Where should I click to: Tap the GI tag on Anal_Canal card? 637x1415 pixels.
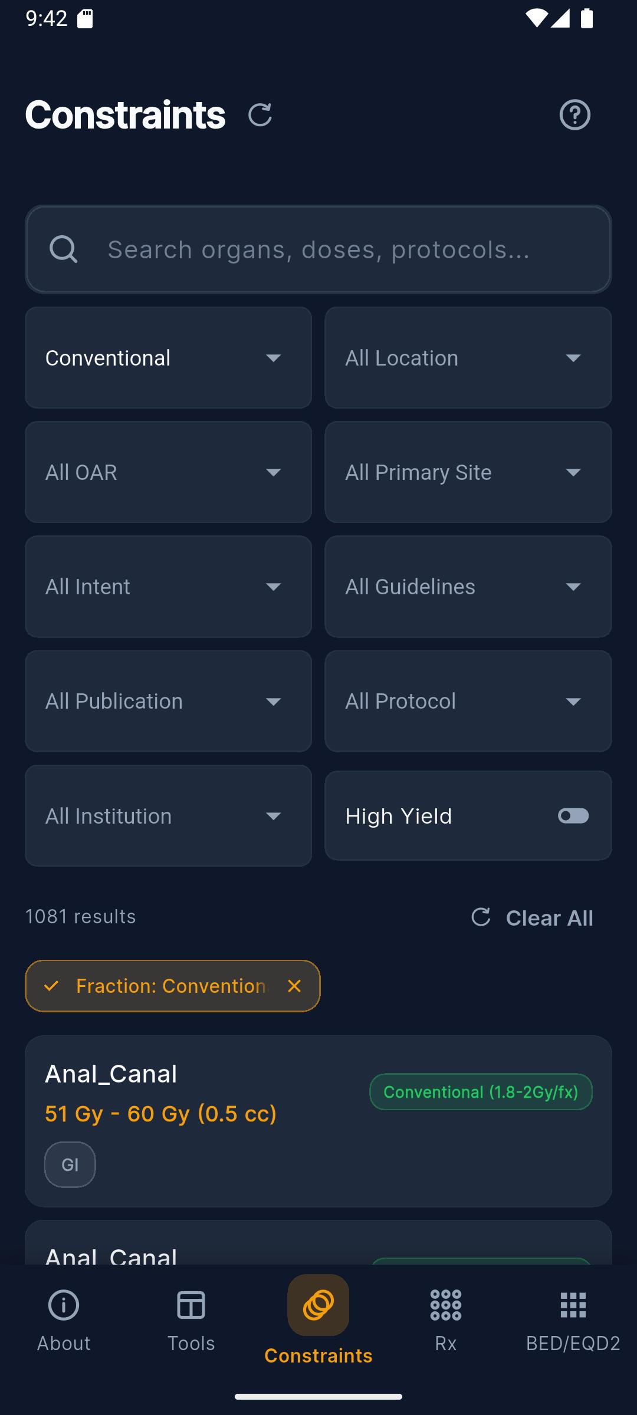click(x=70, y=1164)
